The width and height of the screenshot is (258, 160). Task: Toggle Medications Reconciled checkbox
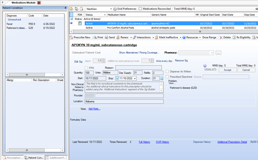pyautogui.click(x=140, y=9)
